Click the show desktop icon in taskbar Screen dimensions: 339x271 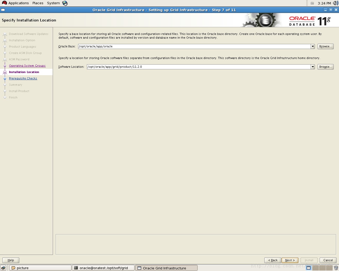pos(3,268)
